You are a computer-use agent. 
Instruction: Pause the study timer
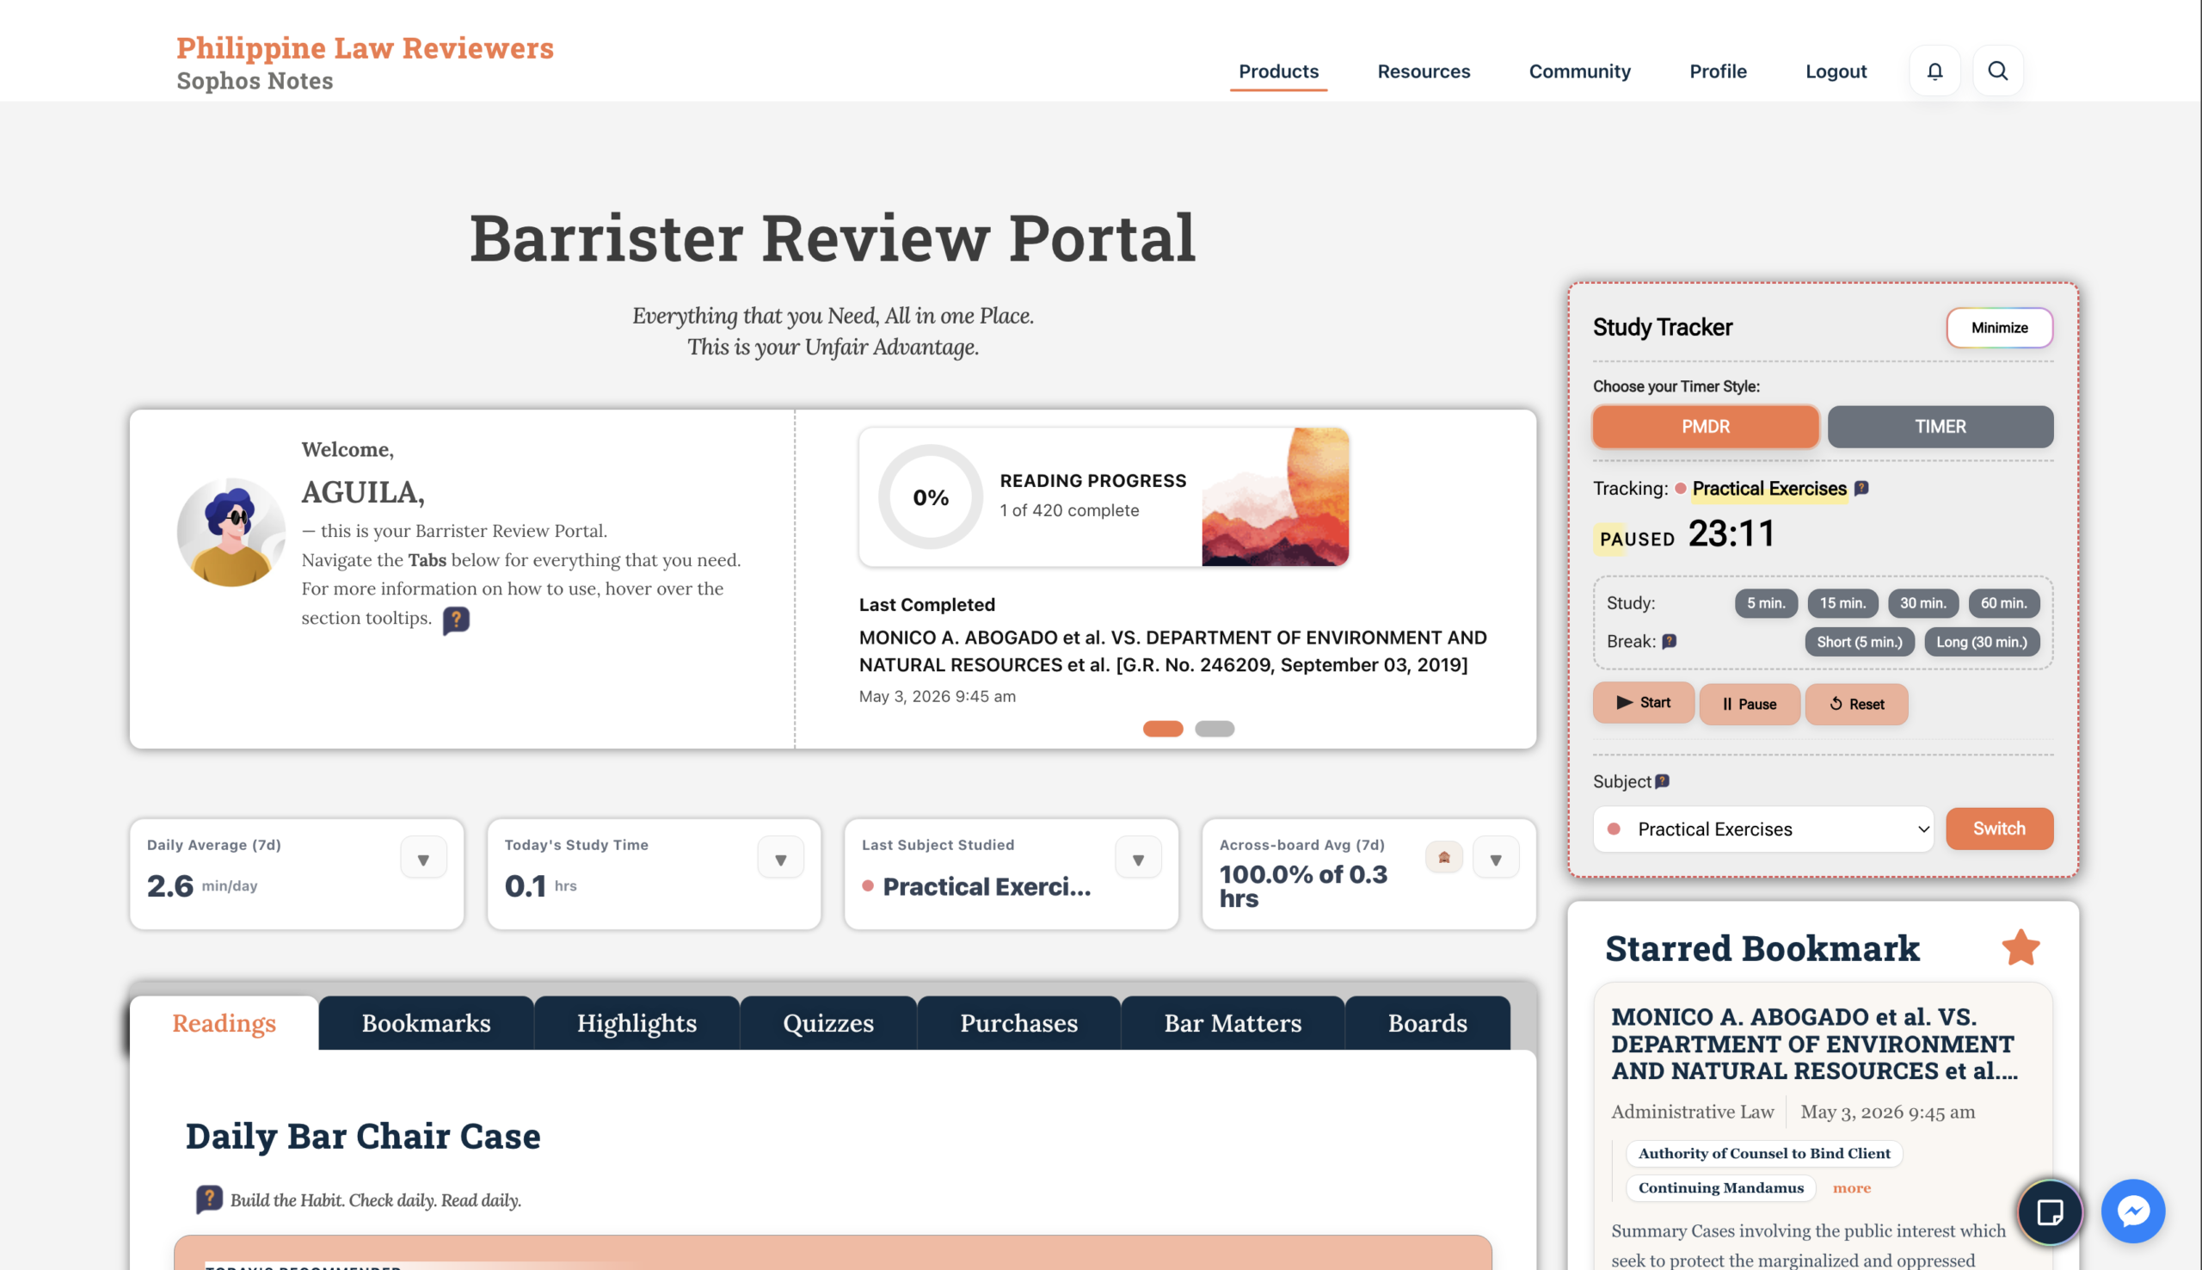[1749, 704]
